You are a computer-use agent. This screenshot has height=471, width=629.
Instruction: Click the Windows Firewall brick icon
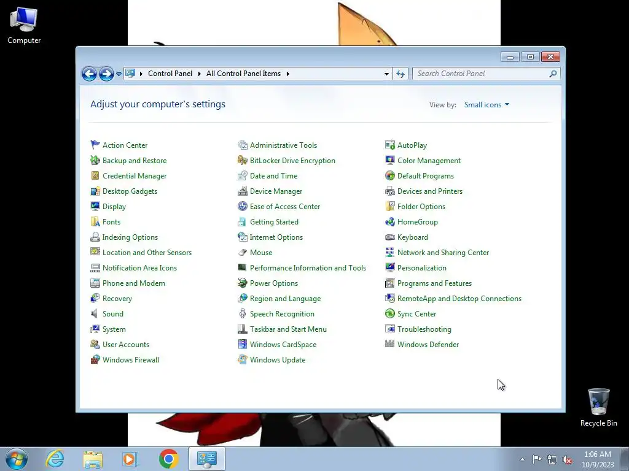(x=95, y=359)
